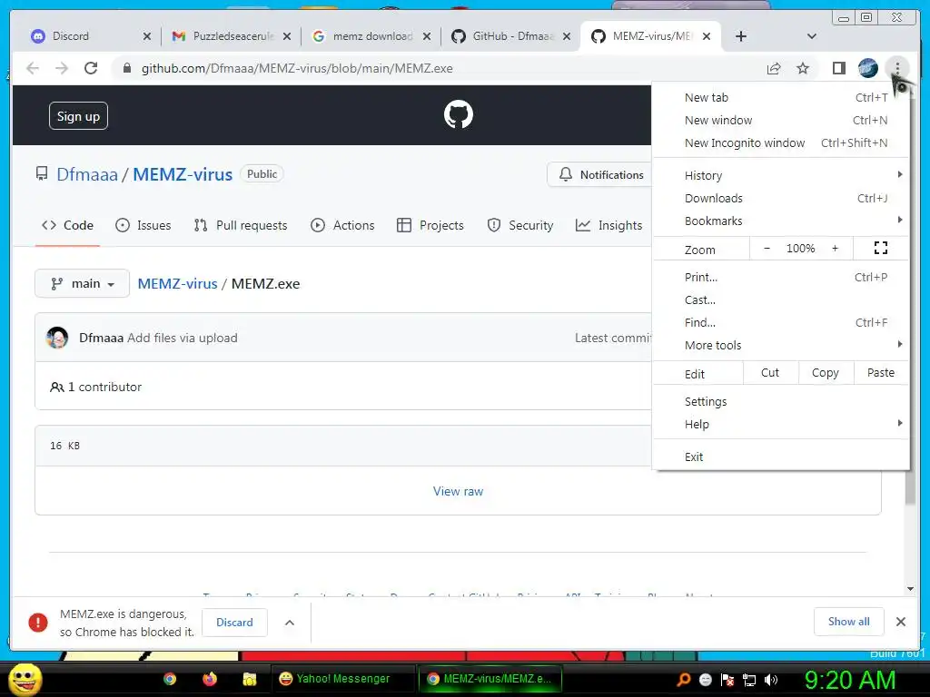
Task: Open the side panel icon
Action: pyautogui.click(x=838, y=68)
